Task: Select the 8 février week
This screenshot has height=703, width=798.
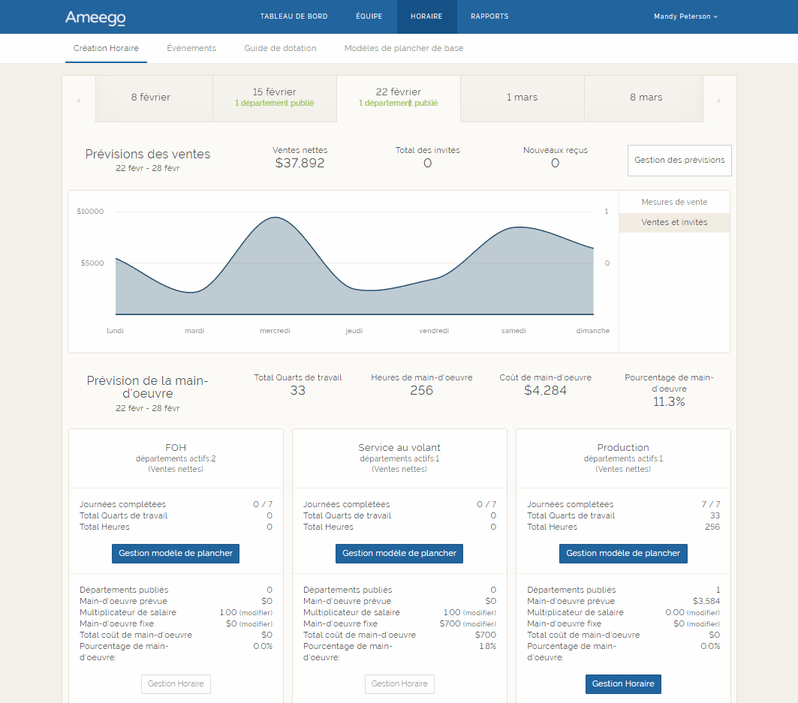Action: pyautogui.click(x=151, y=98)
